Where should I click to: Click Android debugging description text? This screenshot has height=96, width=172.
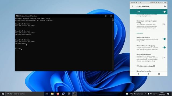coord(147,40)
